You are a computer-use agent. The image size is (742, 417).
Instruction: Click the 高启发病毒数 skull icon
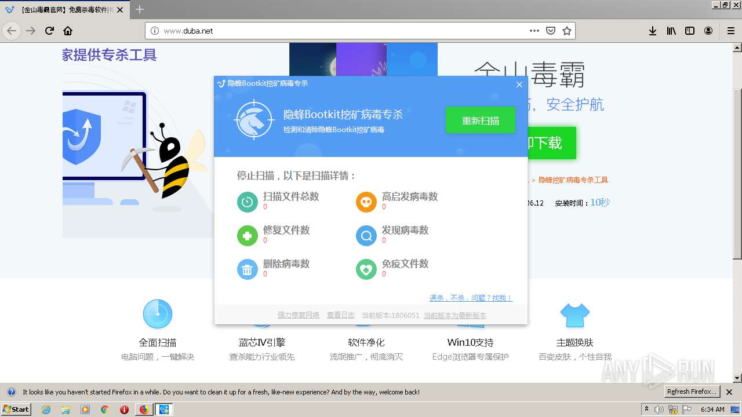(x=366, y=202)
